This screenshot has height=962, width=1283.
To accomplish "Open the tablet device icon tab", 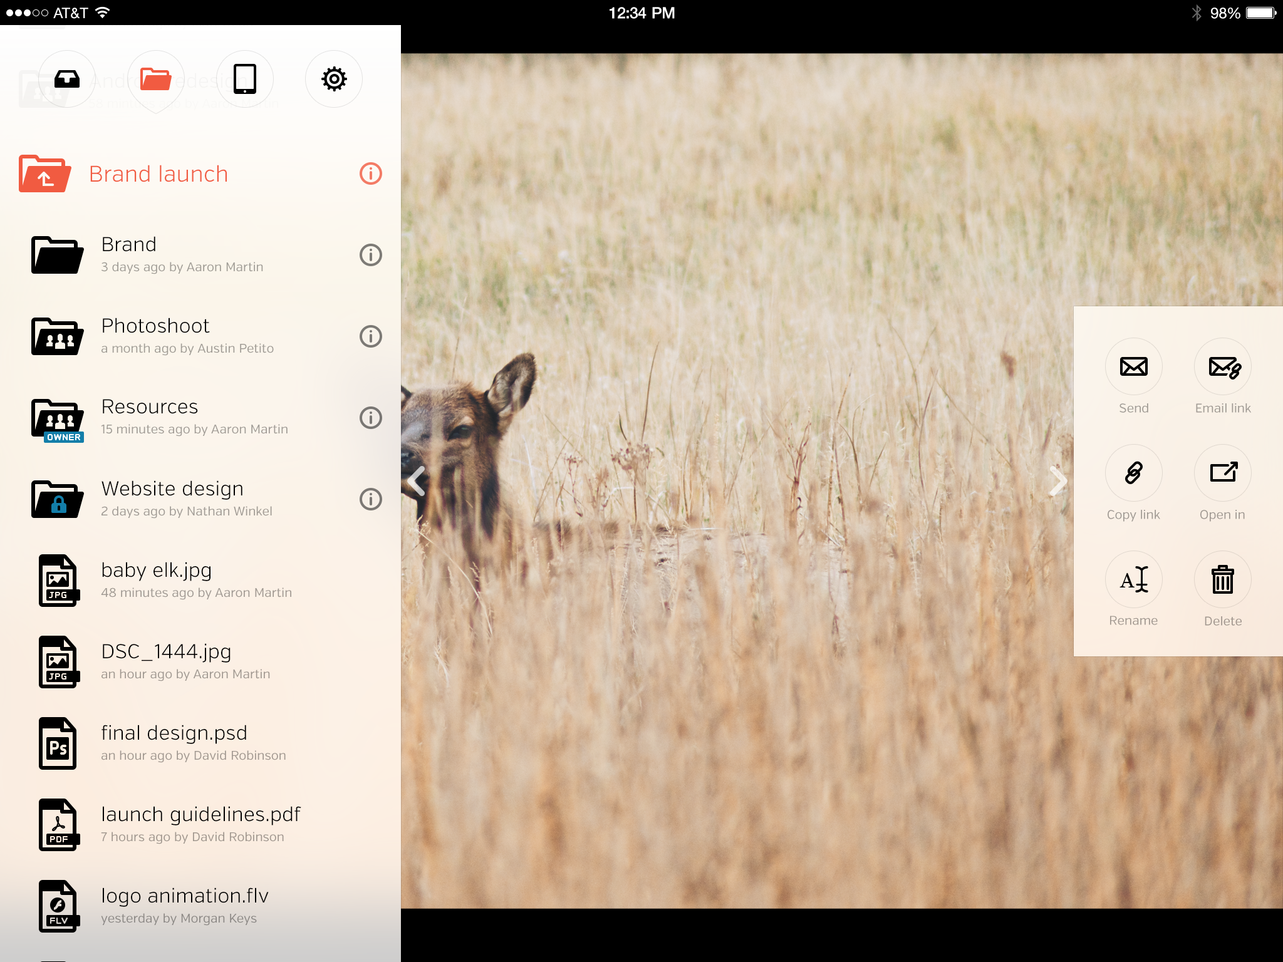I will pos(245,79).
